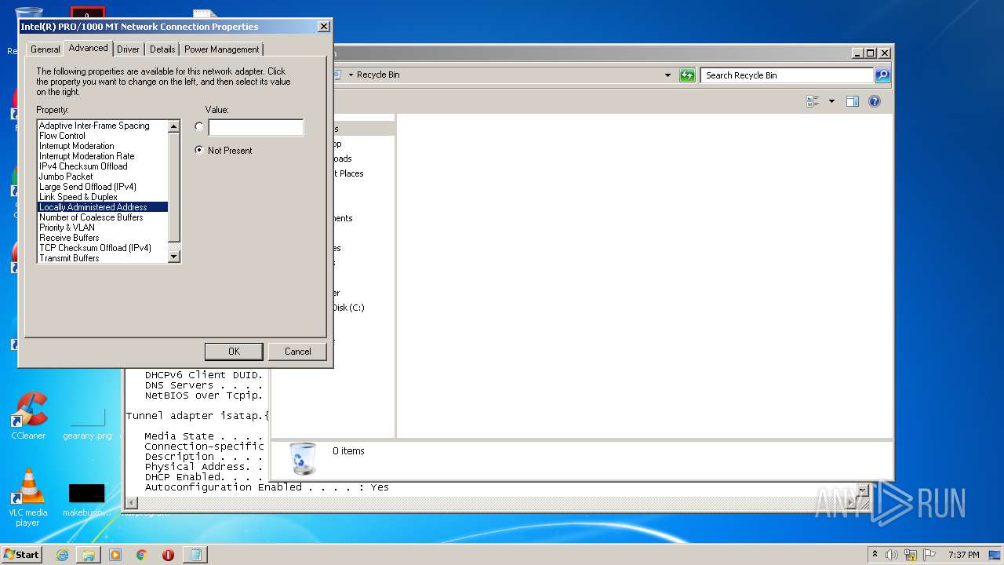Select Locally Administered Address property

tap(103, 207)
